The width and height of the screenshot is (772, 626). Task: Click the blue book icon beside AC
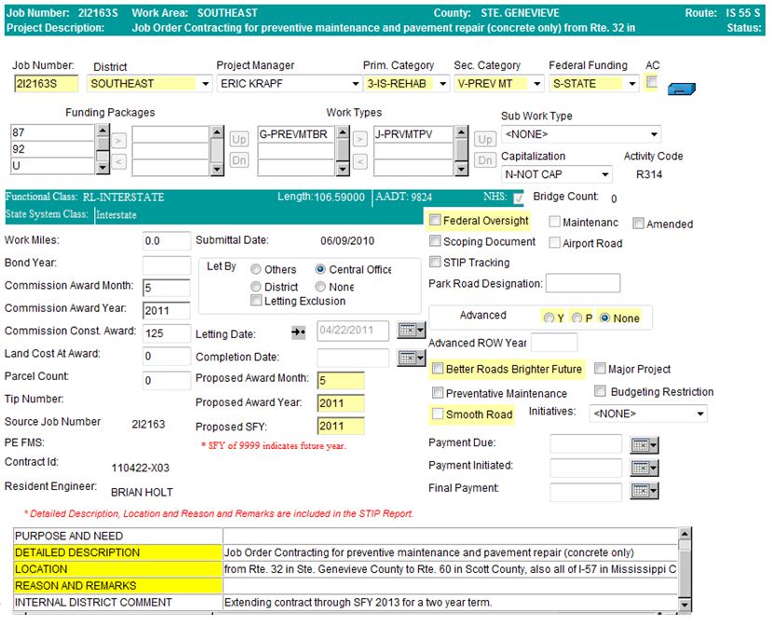click(682, 88)
